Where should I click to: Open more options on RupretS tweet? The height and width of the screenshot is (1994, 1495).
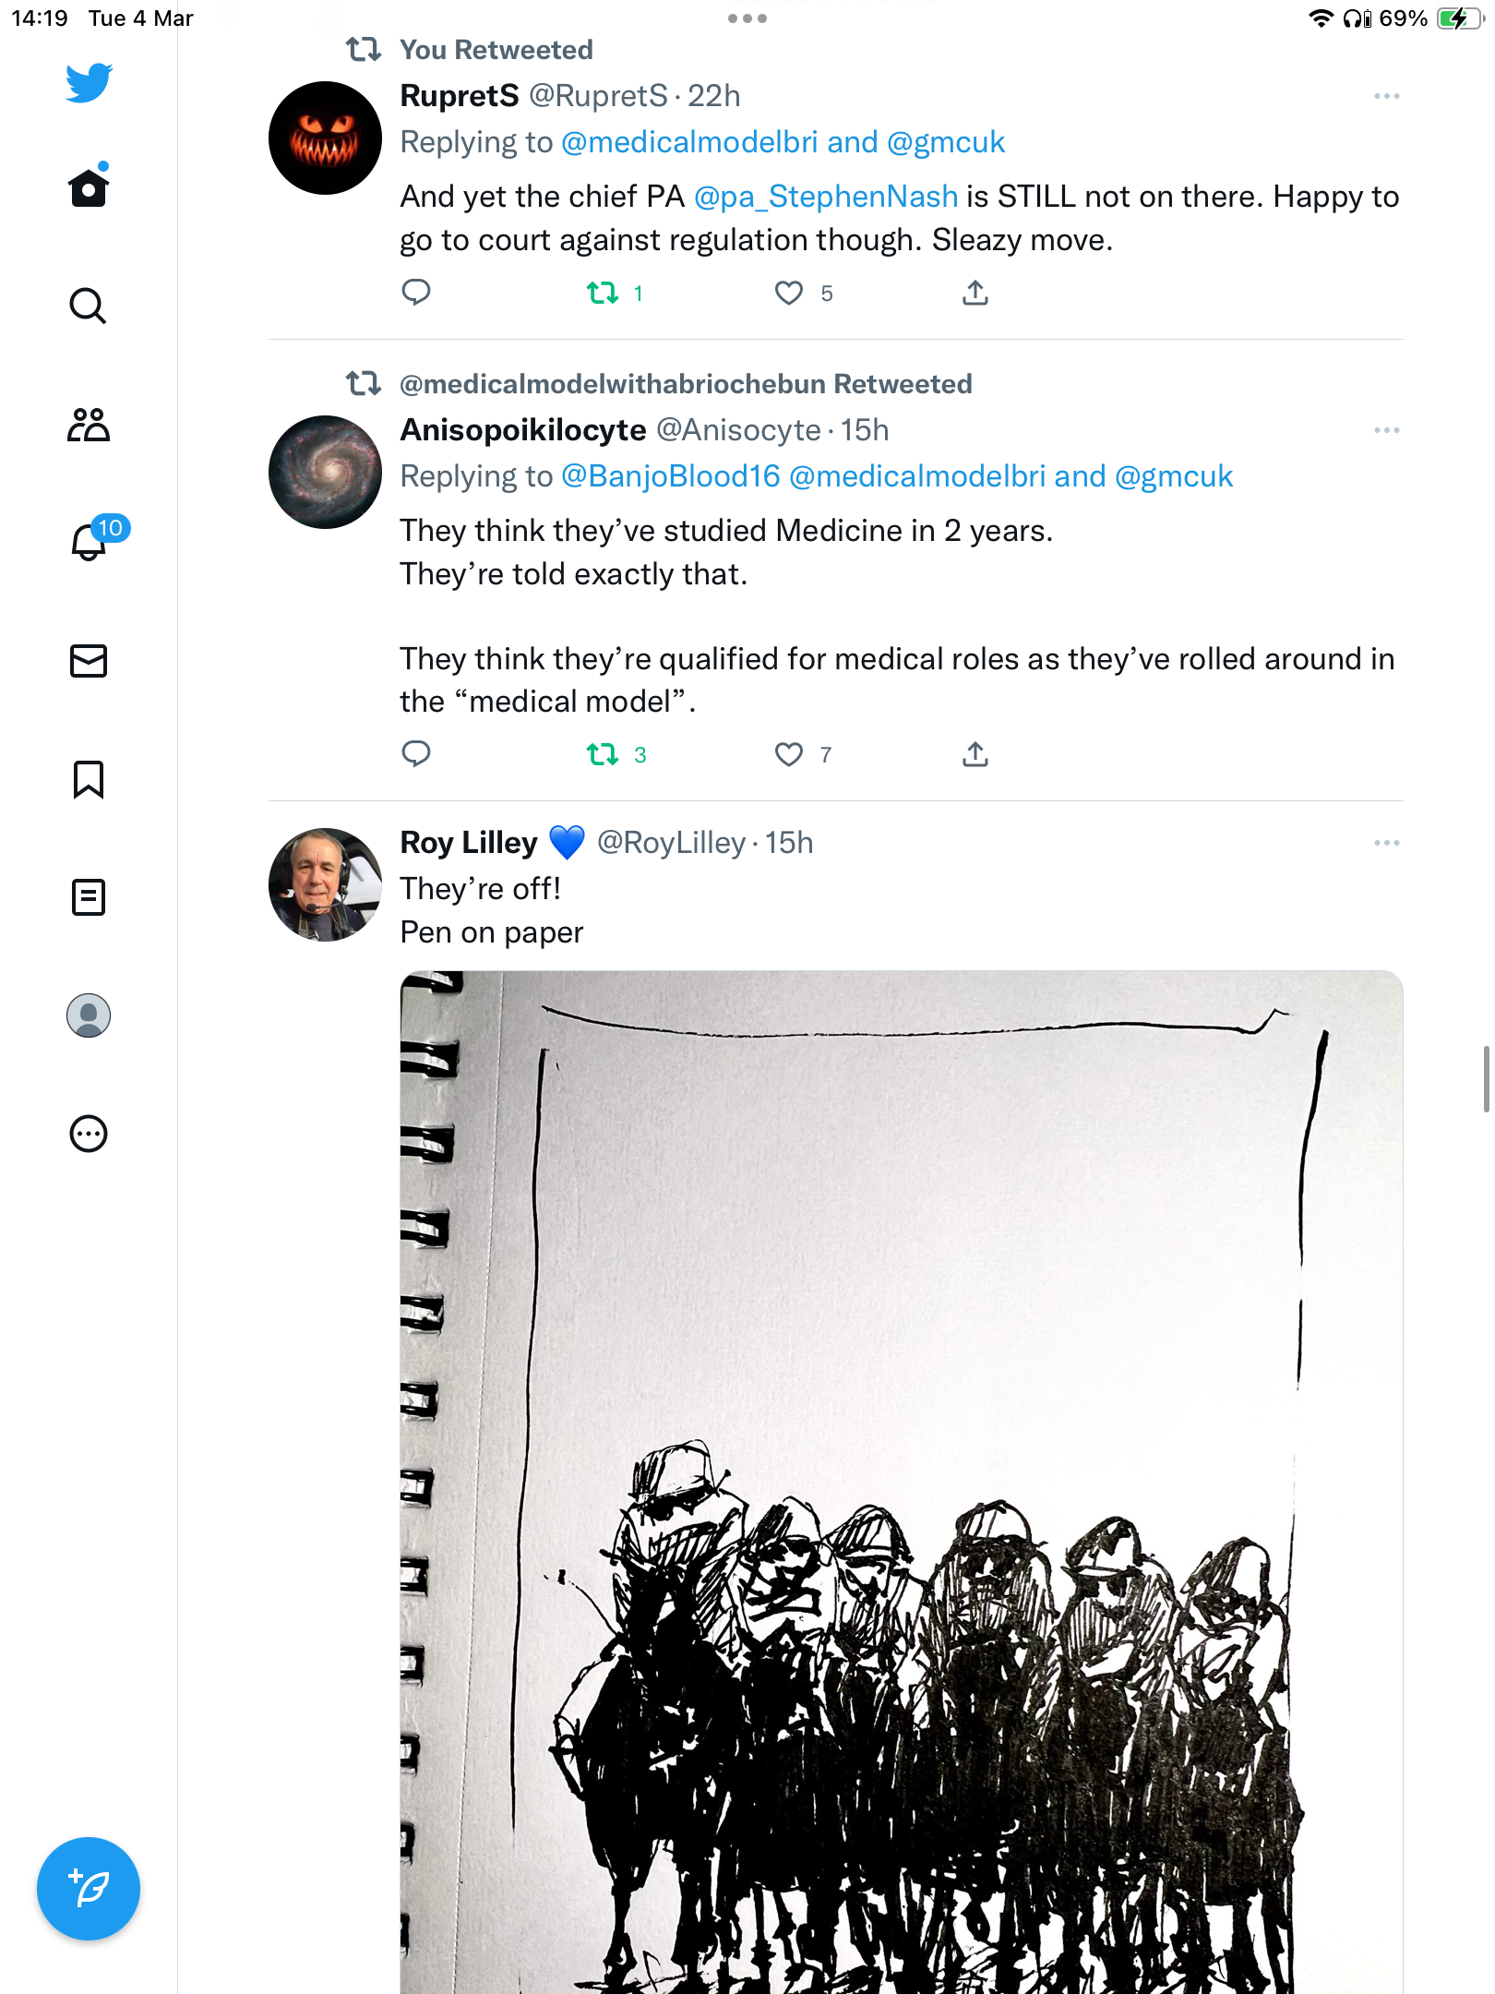coord(1386,96)
